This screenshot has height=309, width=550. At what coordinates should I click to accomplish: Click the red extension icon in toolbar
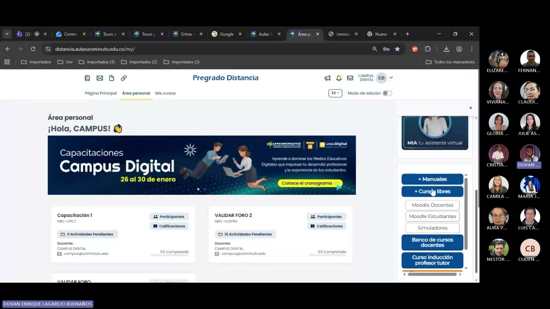tap(415, 49)
